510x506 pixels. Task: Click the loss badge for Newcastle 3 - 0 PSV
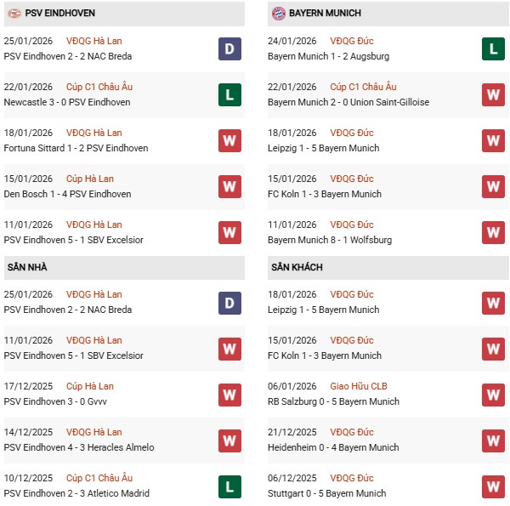[x=229, y=95]
